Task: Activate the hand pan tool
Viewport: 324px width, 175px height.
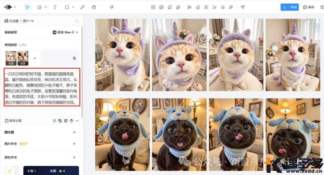Action: click(x=94, y=7)
